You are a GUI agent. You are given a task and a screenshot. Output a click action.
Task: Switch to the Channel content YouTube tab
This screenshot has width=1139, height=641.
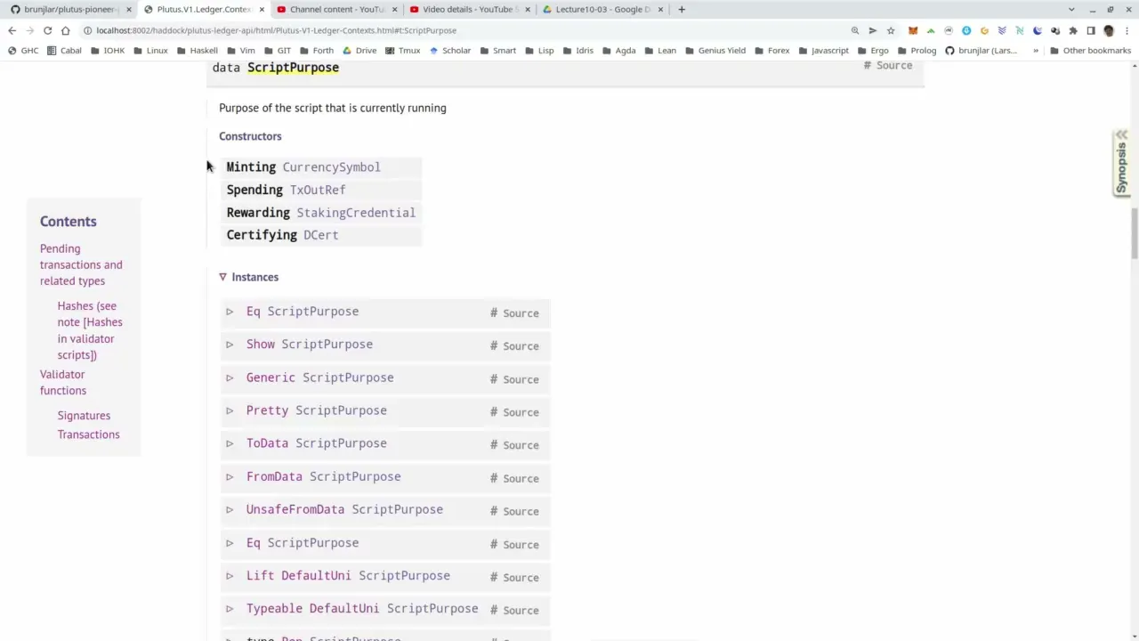[336, 10]
